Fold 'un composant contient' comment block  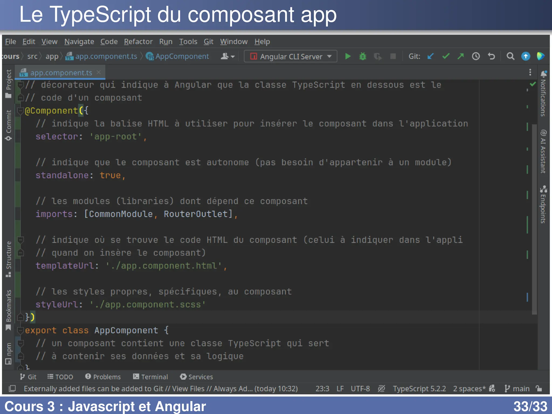coord(20,343)
